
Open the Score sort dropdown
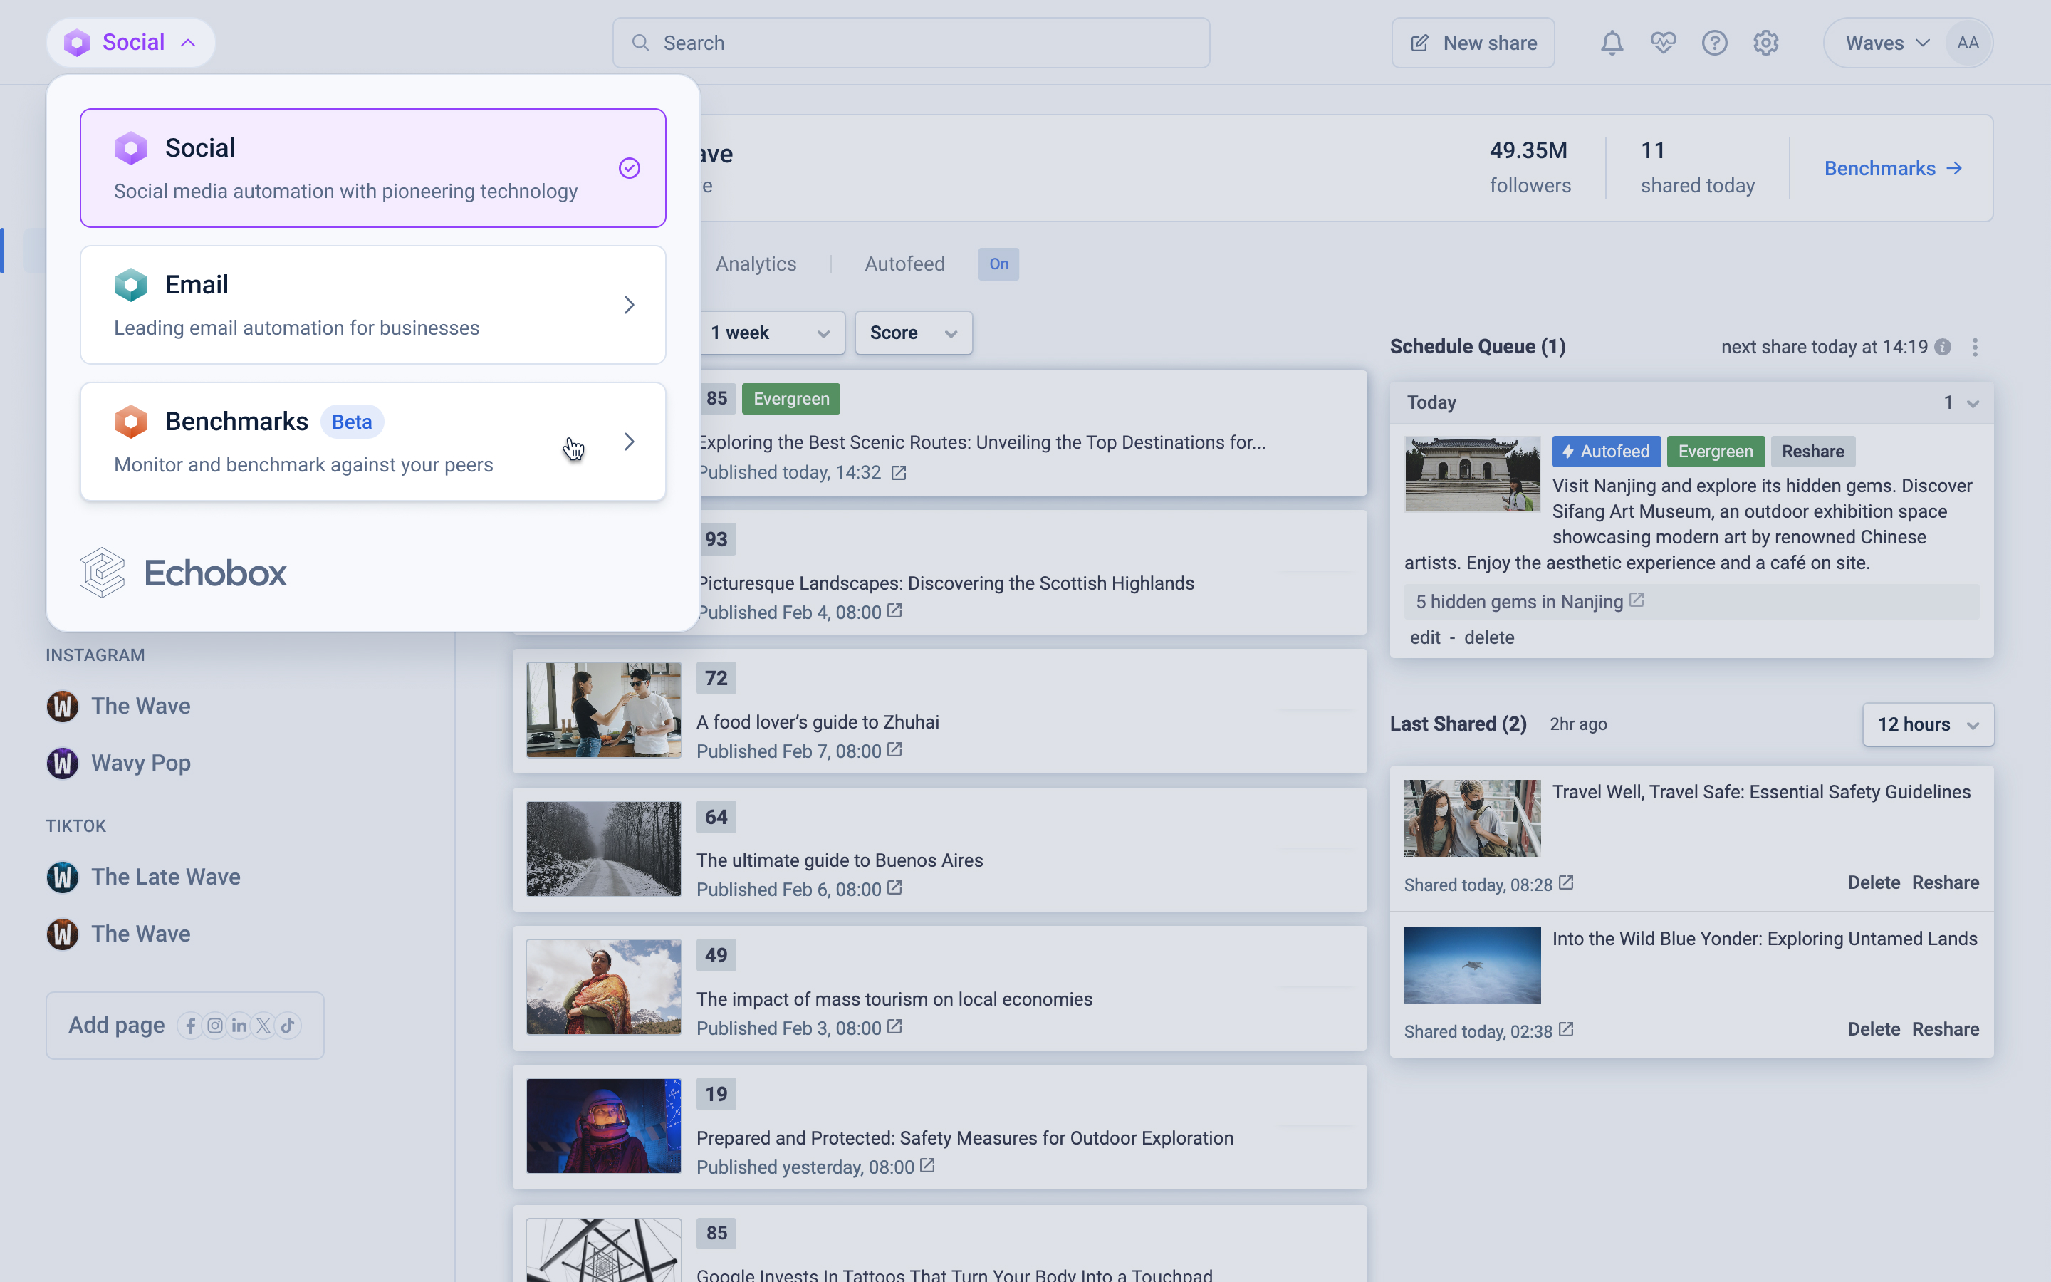click(913, 333)
